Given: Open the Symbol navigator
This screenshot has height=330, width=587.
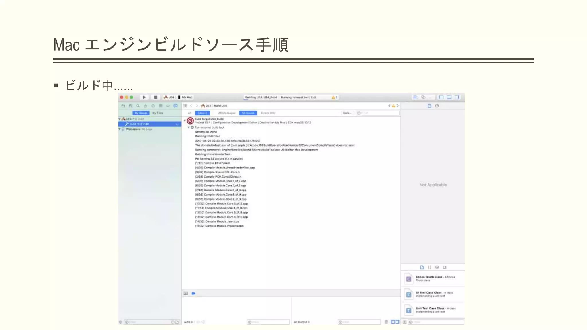Looking at the screenshot, I should coord(131,106).
